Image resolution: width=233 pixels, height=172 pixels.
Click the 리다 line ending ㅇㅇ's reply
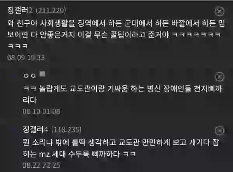[30, 100]
